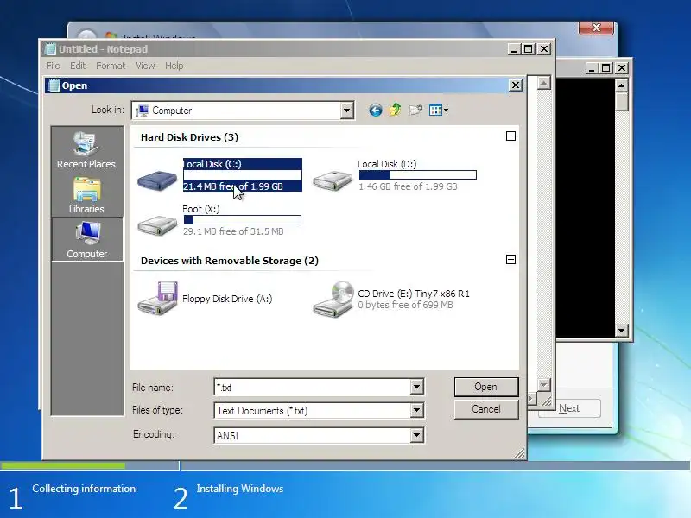Click the Notepad horizontal scroll right arrow

[x=531, y=399]
